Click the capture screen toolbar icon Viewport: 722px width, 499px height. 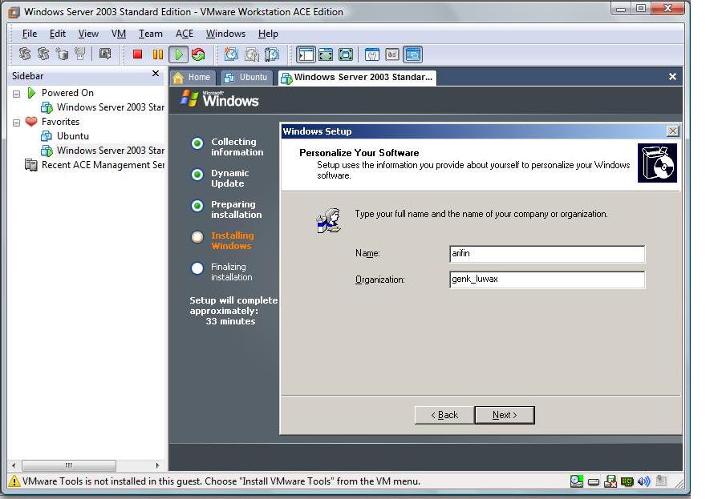[x=105, y=54]
